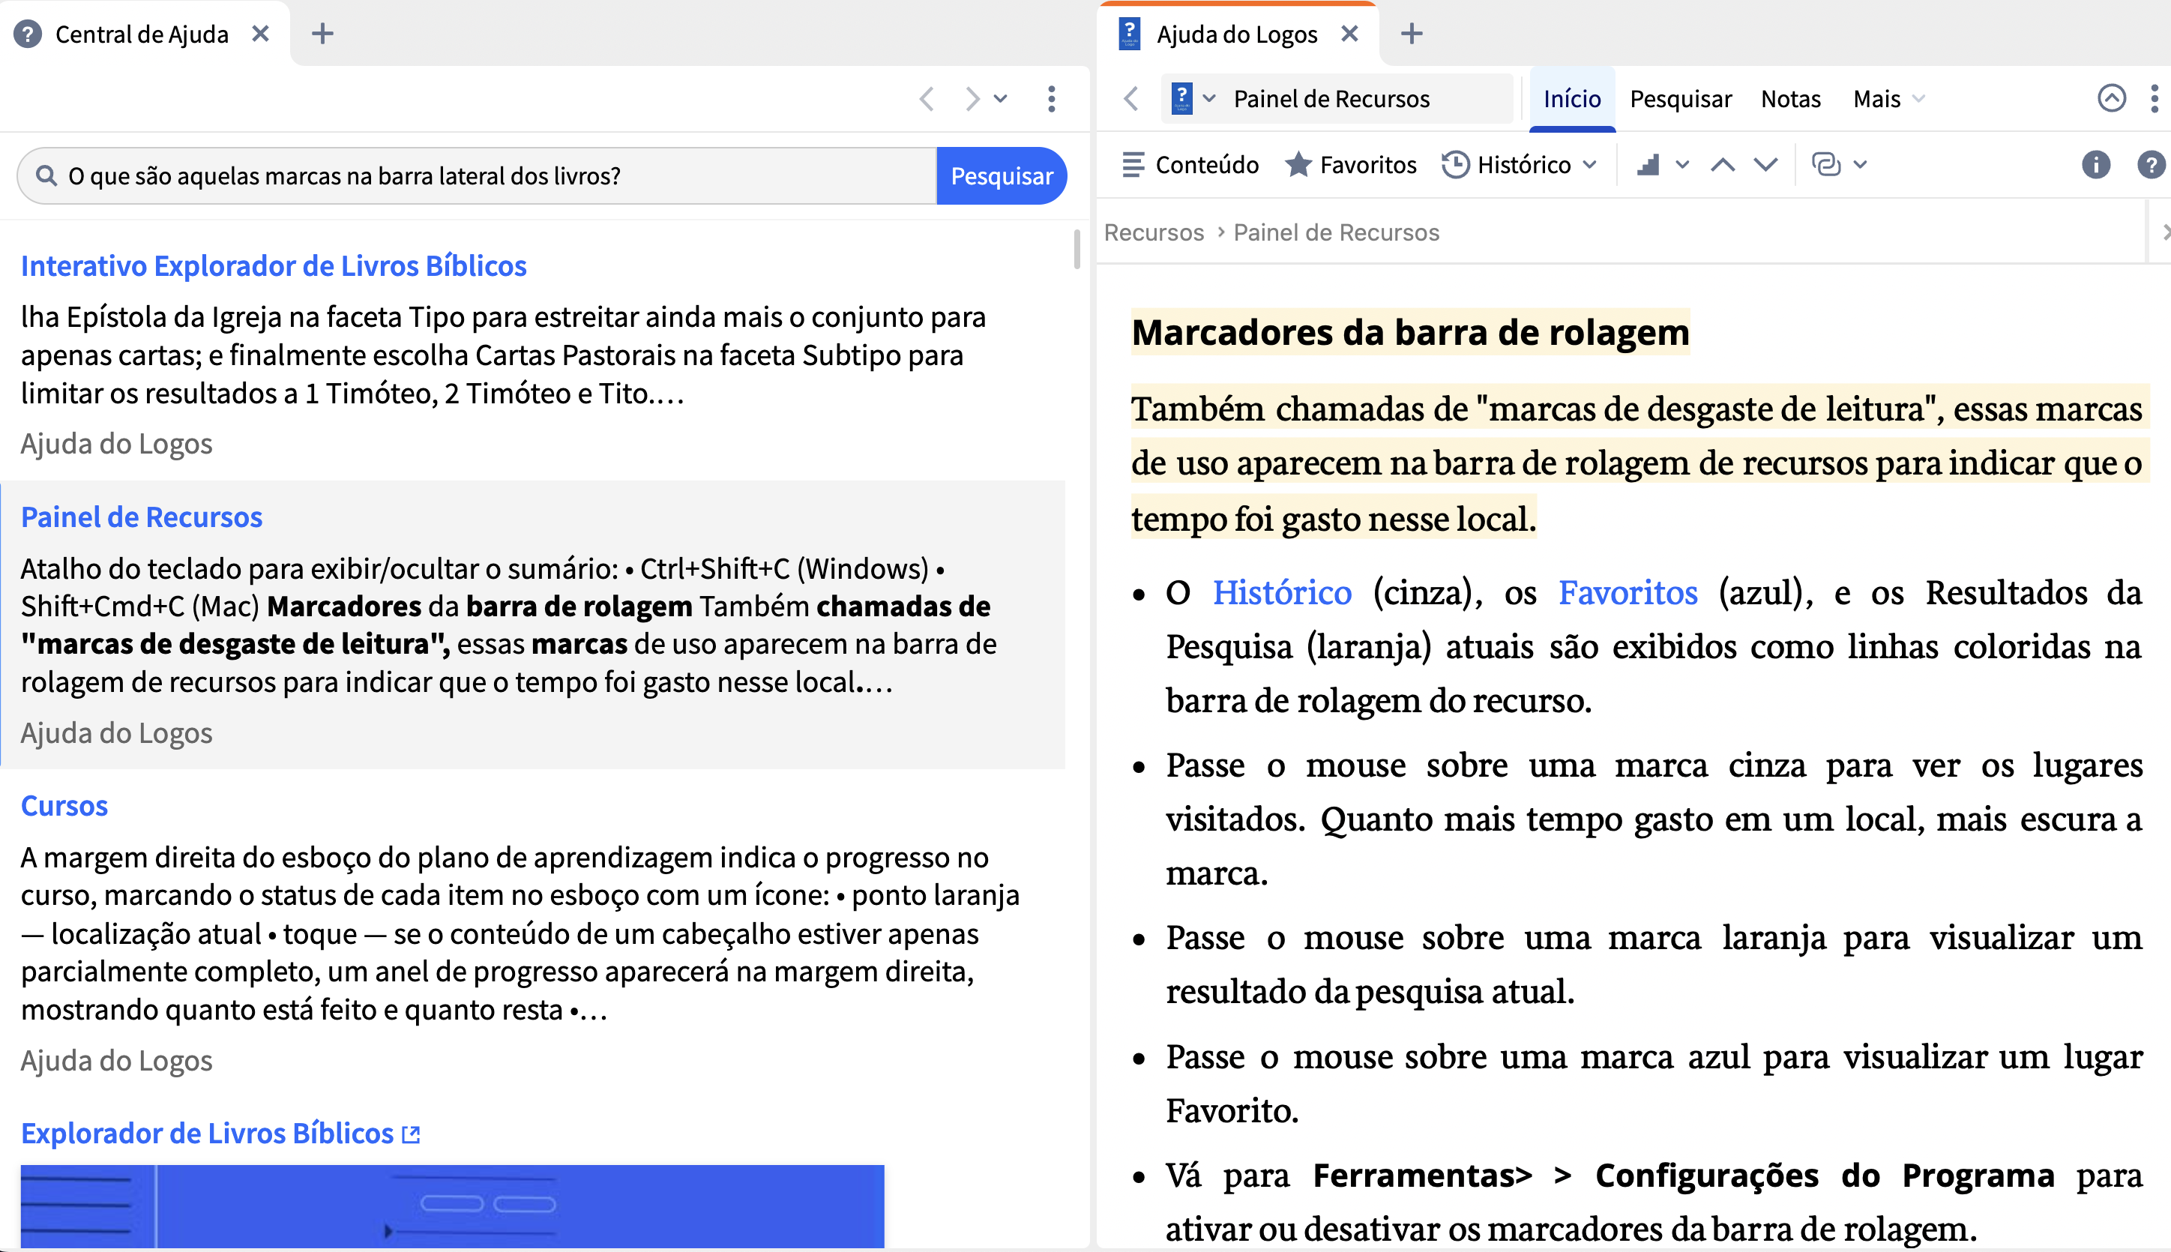The image size is (2171, 1252).
Task: Expand the navigation level dropdown
Action: (x=1683, y=164)
